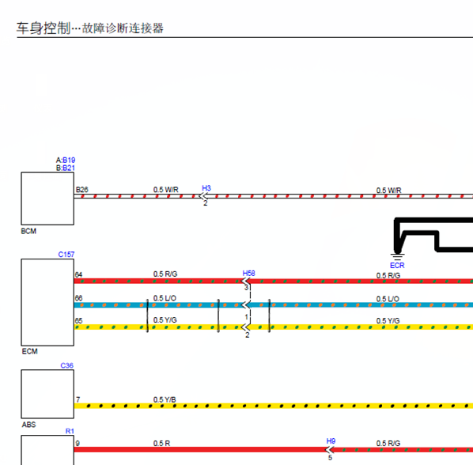473x465 pixels.
Task: Click 0.5 L/O label right of H58
Action: click(x=388, y=299)
